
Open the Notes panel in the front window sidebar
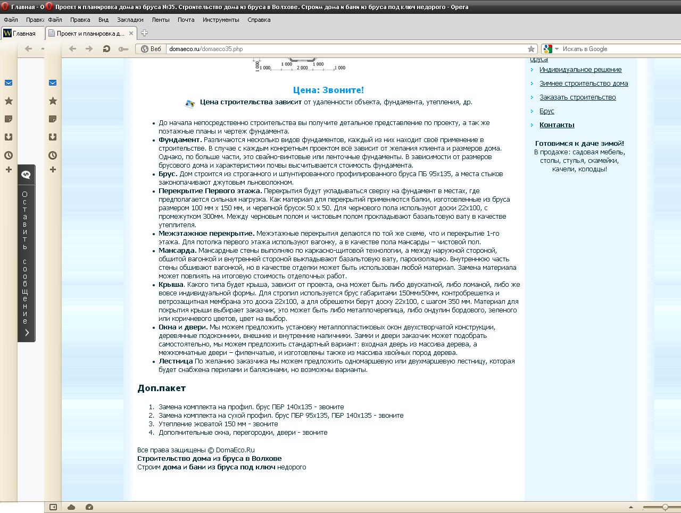53,119
